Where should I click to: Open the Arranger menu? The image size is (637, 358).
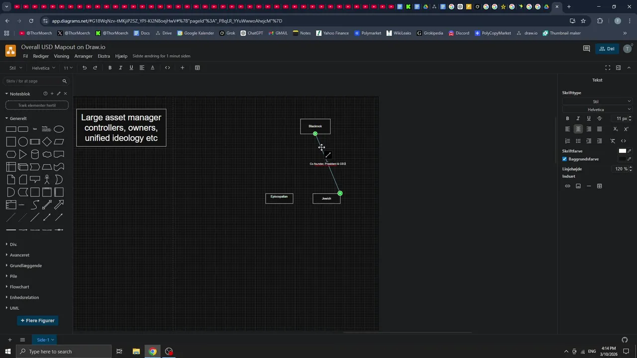click(x=84, y=56)
